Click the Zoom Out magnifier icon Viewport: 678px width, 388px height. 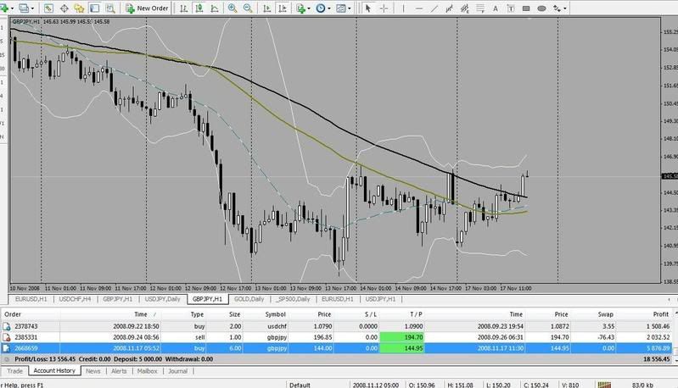(249, 8)
